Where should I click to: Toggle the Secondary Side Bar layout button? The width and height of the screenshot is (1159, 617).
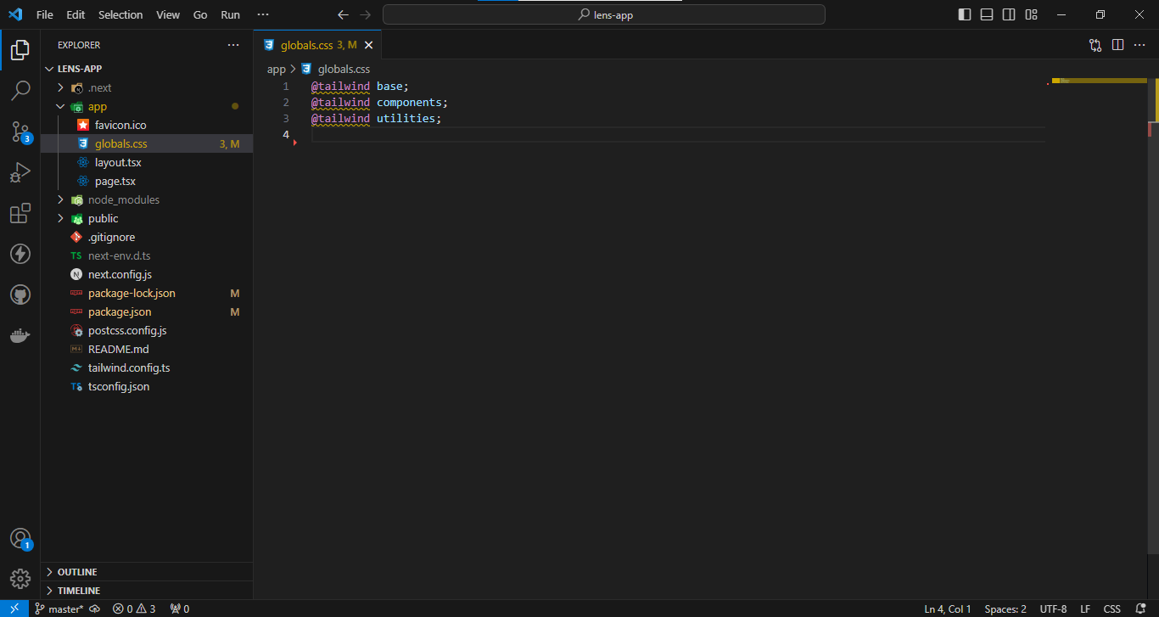click(1009, 14)
